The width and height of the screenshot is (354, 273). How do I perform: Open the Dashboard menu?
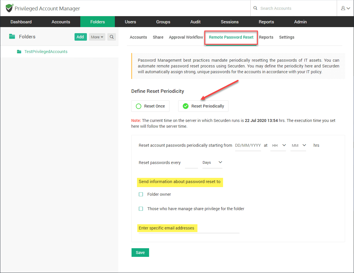21,22
